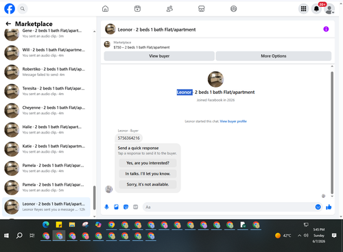Go to the Home feed tab
Viewport: 343px width, 252px height.
pos(105,9)
